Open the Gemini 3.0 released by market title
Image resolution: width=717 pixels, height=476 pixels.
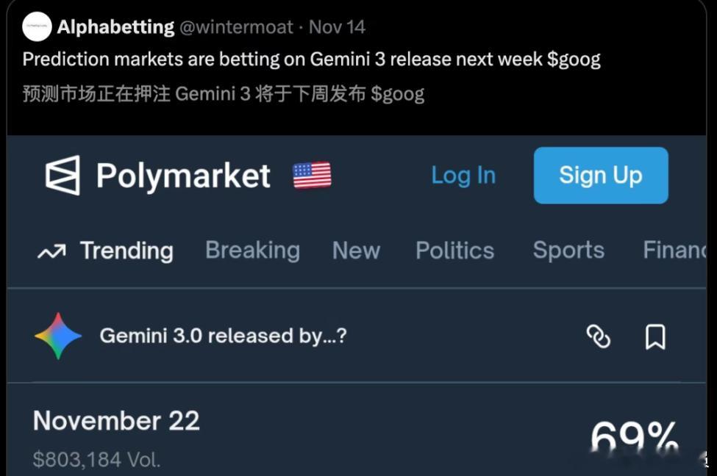pos(223,336)
